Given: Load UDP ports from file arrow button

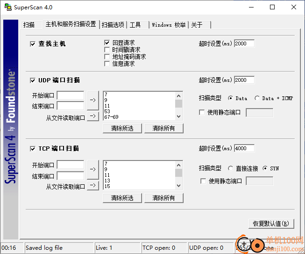Looking at the screenshot, I should click(x=93, y=116).
